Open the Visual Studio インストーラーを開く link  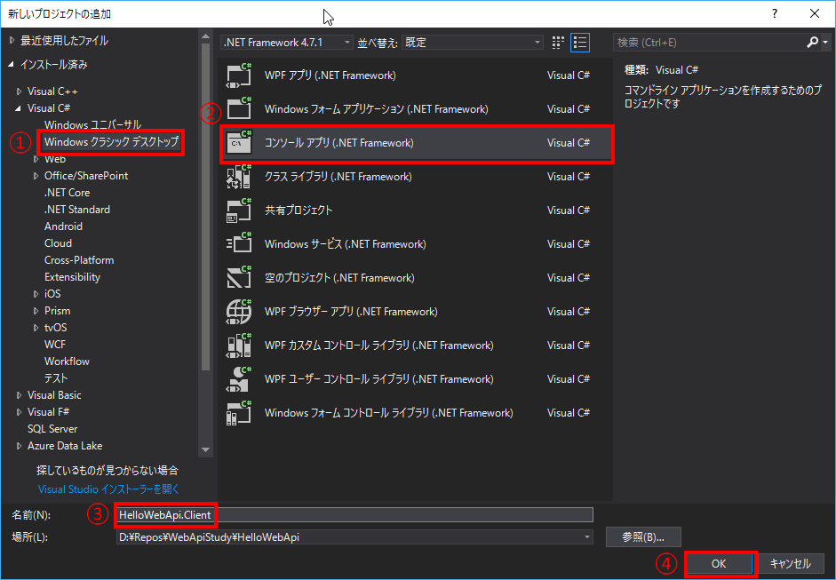(x=108, y=489)
